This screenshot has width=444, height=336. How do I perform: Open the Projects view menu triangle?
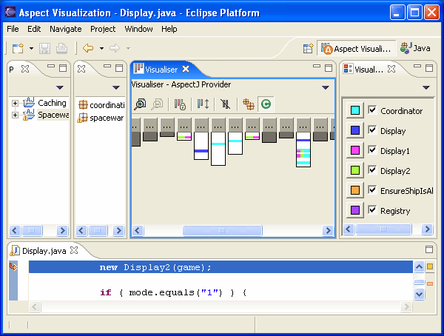[59, 87]
